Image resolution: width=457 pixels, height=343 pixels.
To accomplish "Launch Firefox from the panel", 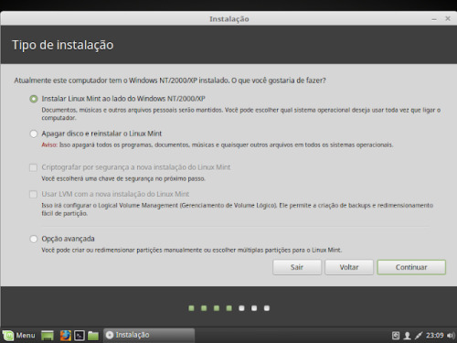I will coord(65,336).
